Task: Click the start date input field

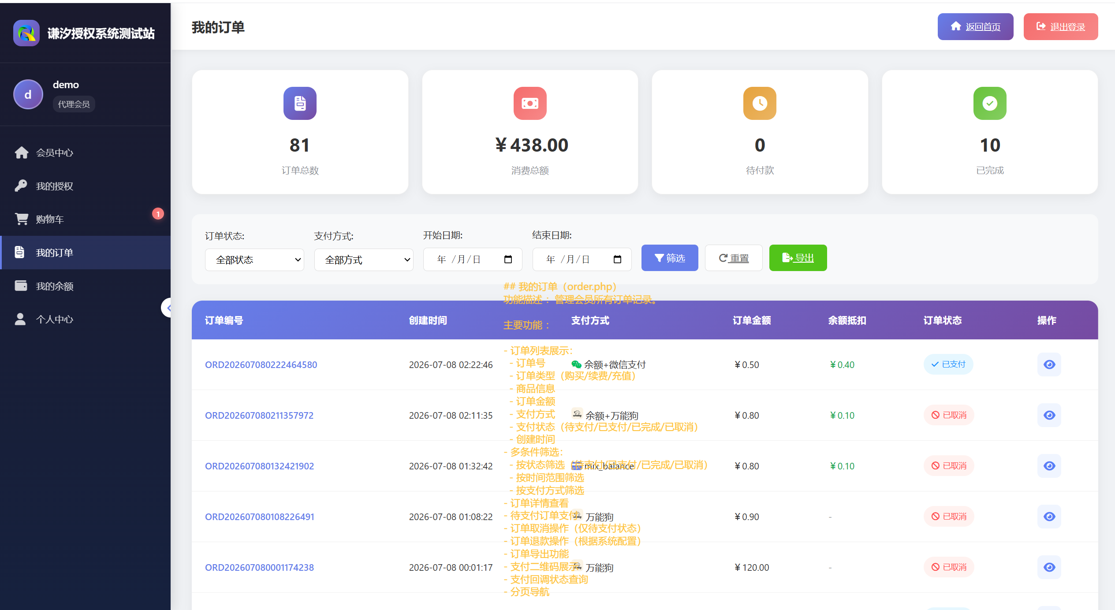Action: (473, 259)
